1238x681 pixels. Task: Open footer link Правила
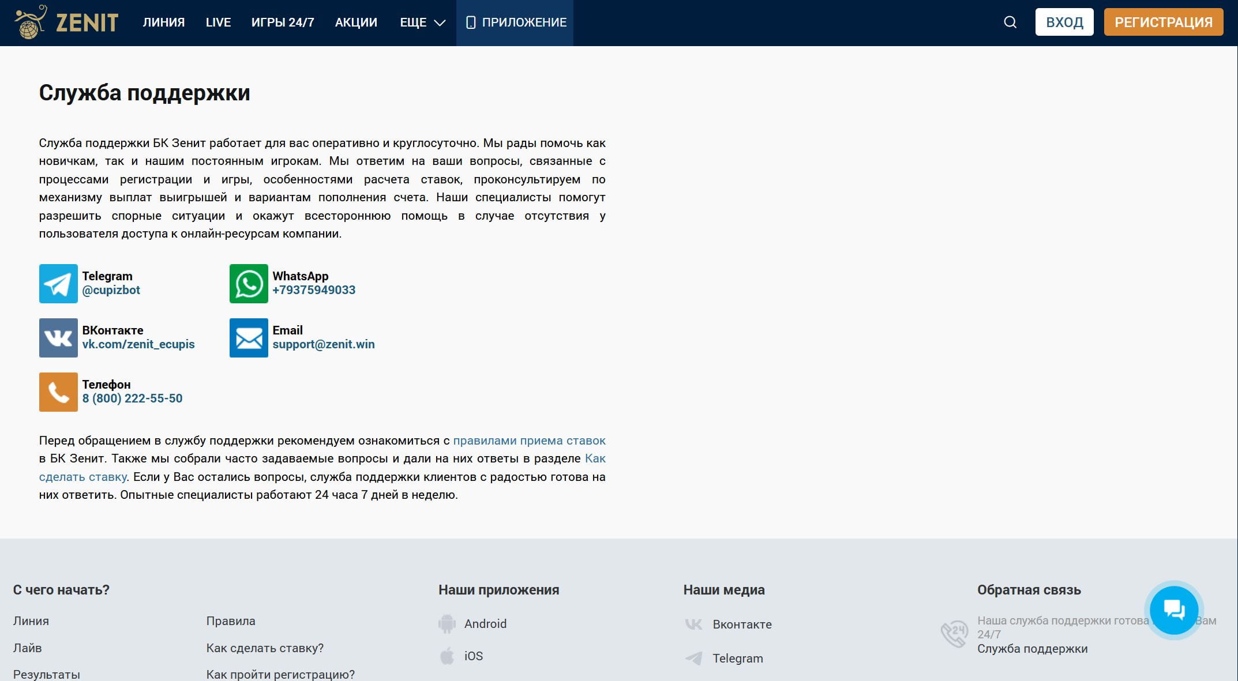tap(231, 621)
